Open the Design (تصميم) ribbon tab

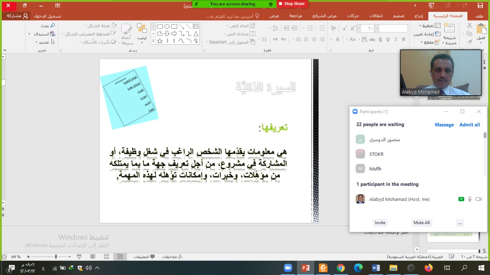tap(399, 16)
